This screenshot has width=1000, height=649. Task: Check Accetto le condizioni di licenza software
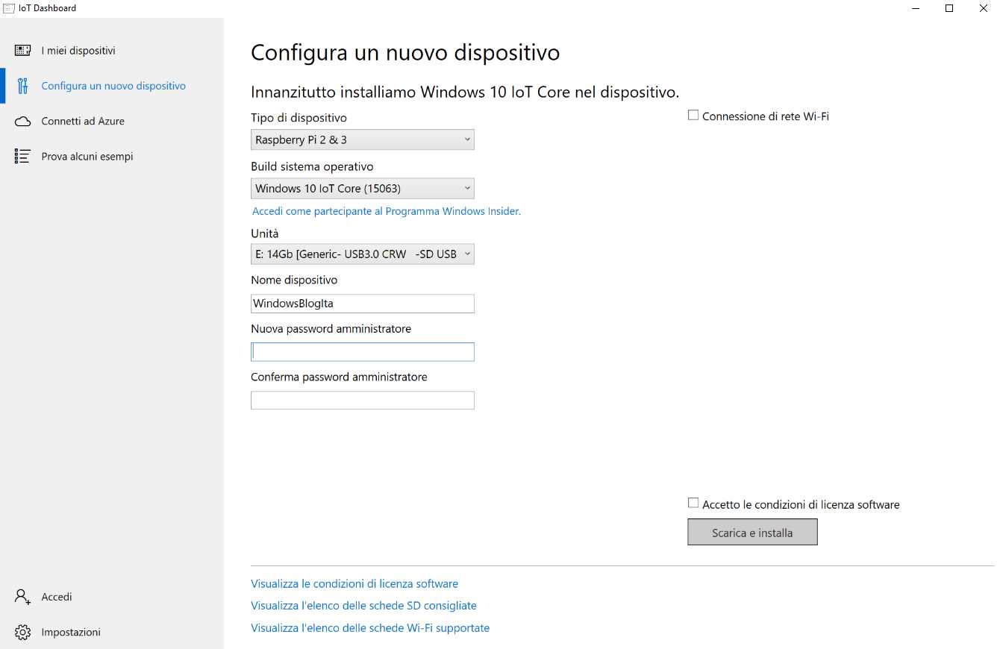click(693, 504)
